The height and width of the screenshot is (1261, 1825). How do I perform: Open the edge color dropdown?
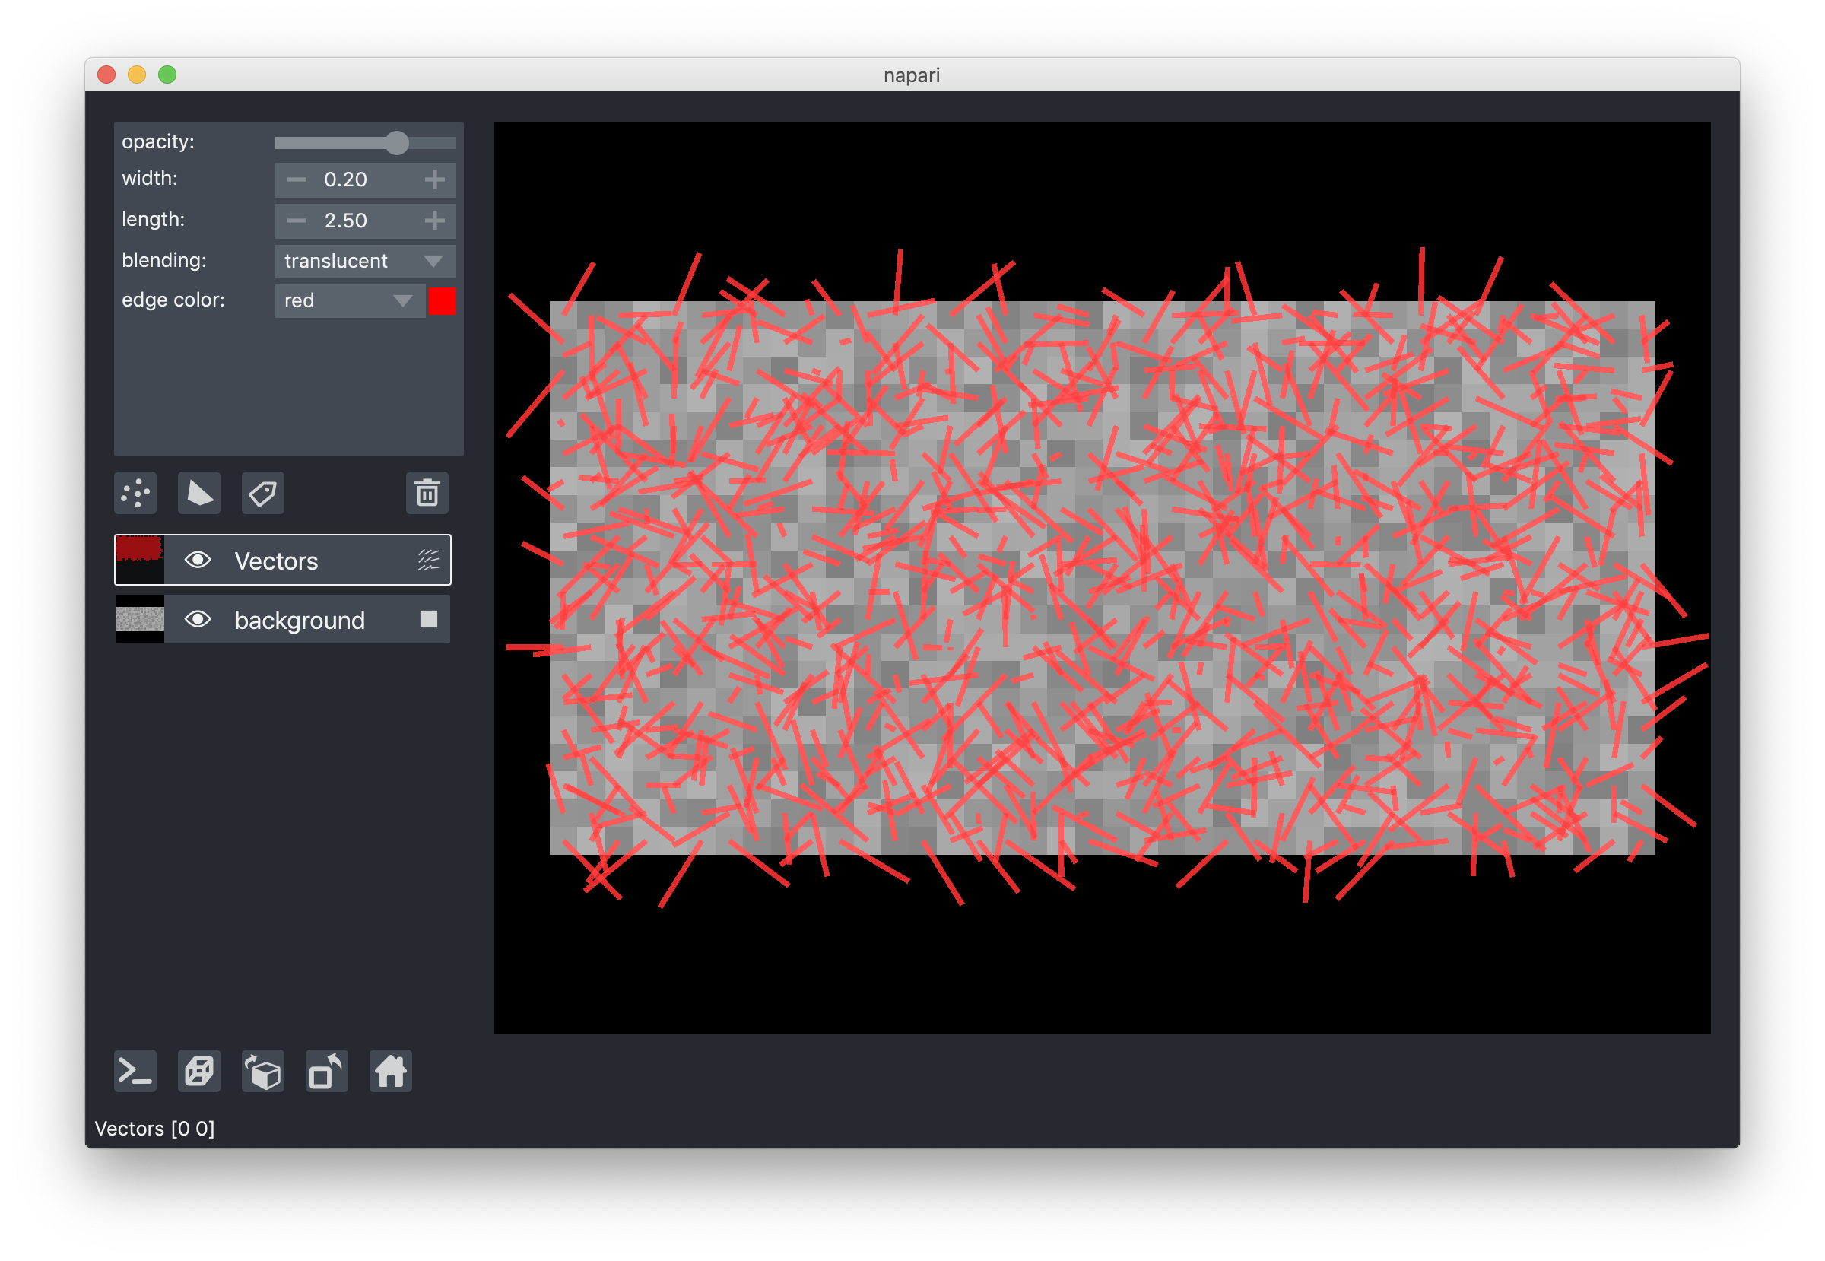tap(348, 300)
